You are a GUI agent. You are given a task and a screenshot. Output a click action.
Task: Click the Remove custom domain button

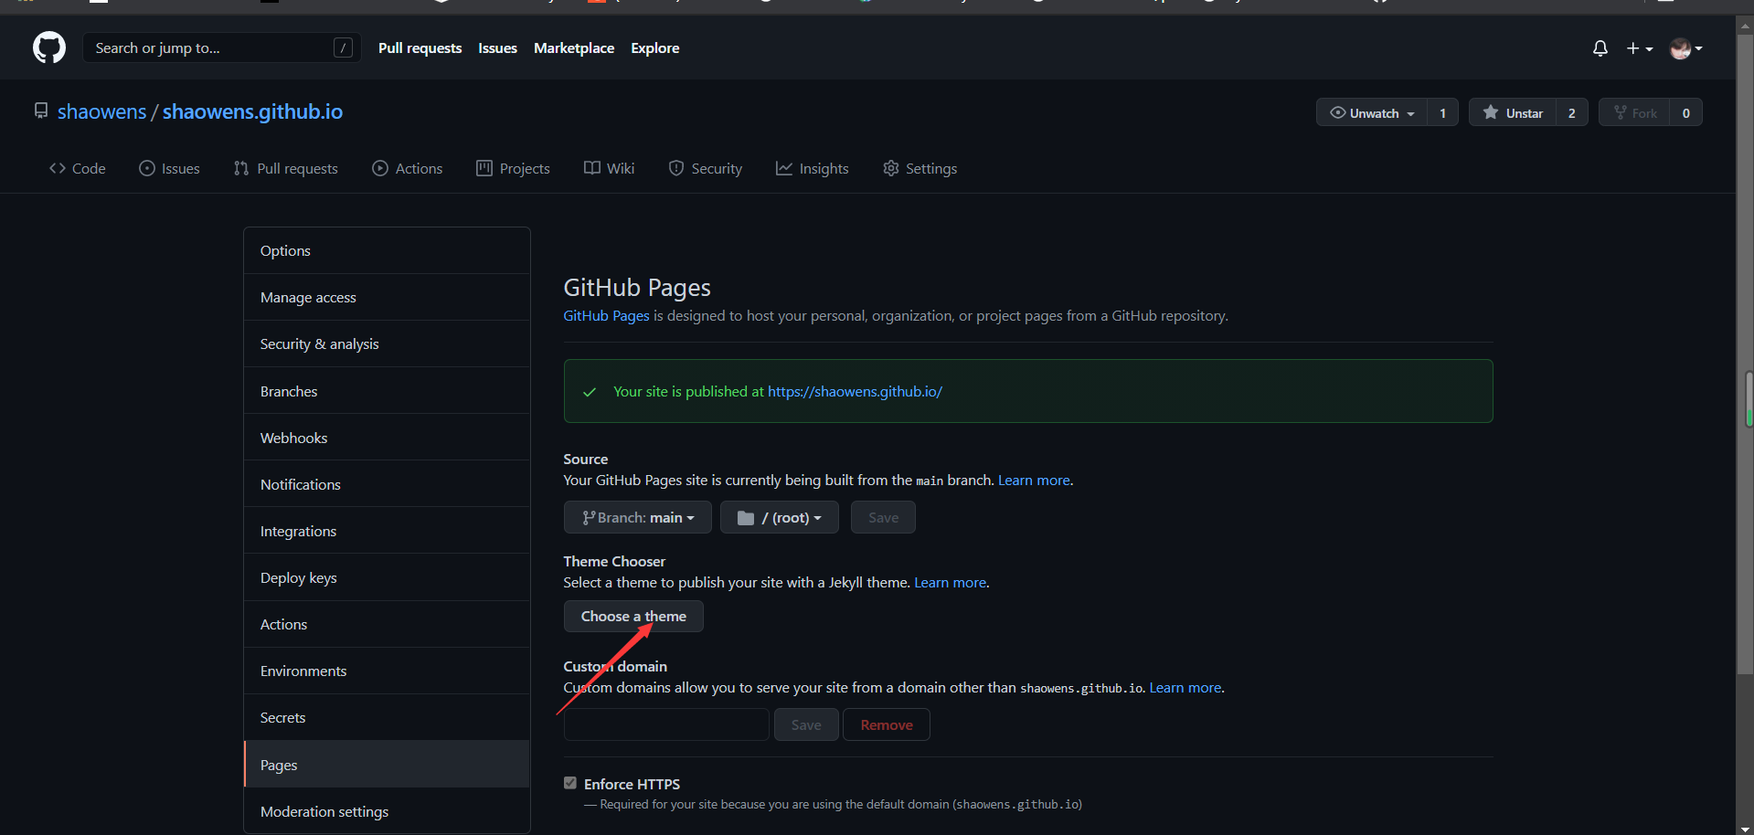coord(886,724)
